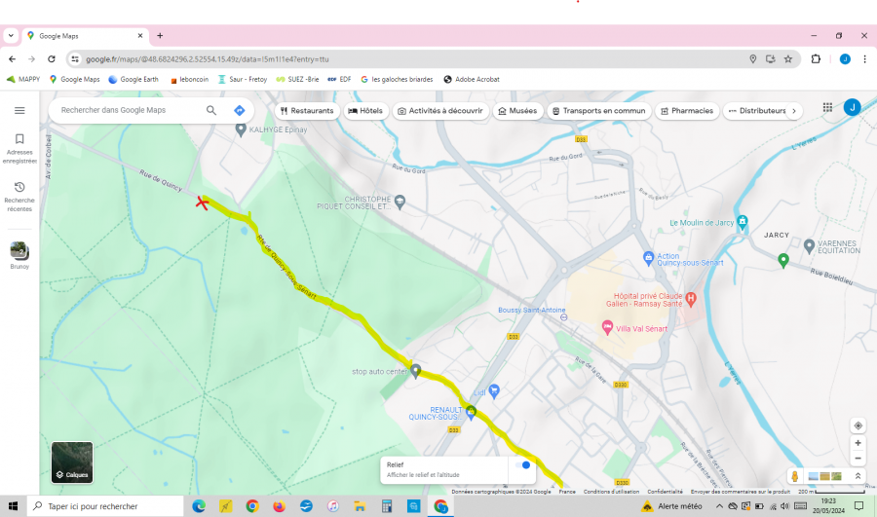Zoom in the map with plus button

click(858, 443)
